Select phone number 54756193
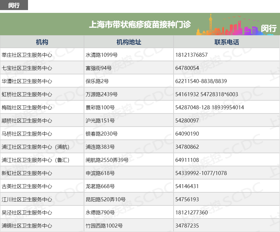The width and height of the screenshot is (280, 232). 187,200
